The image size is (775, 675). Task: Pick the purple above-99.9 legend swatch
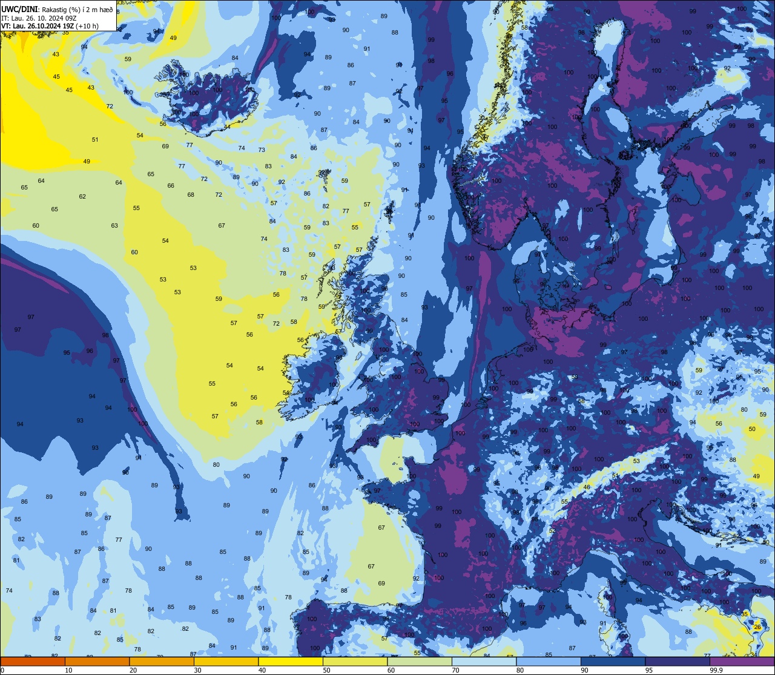pos(742,661)
